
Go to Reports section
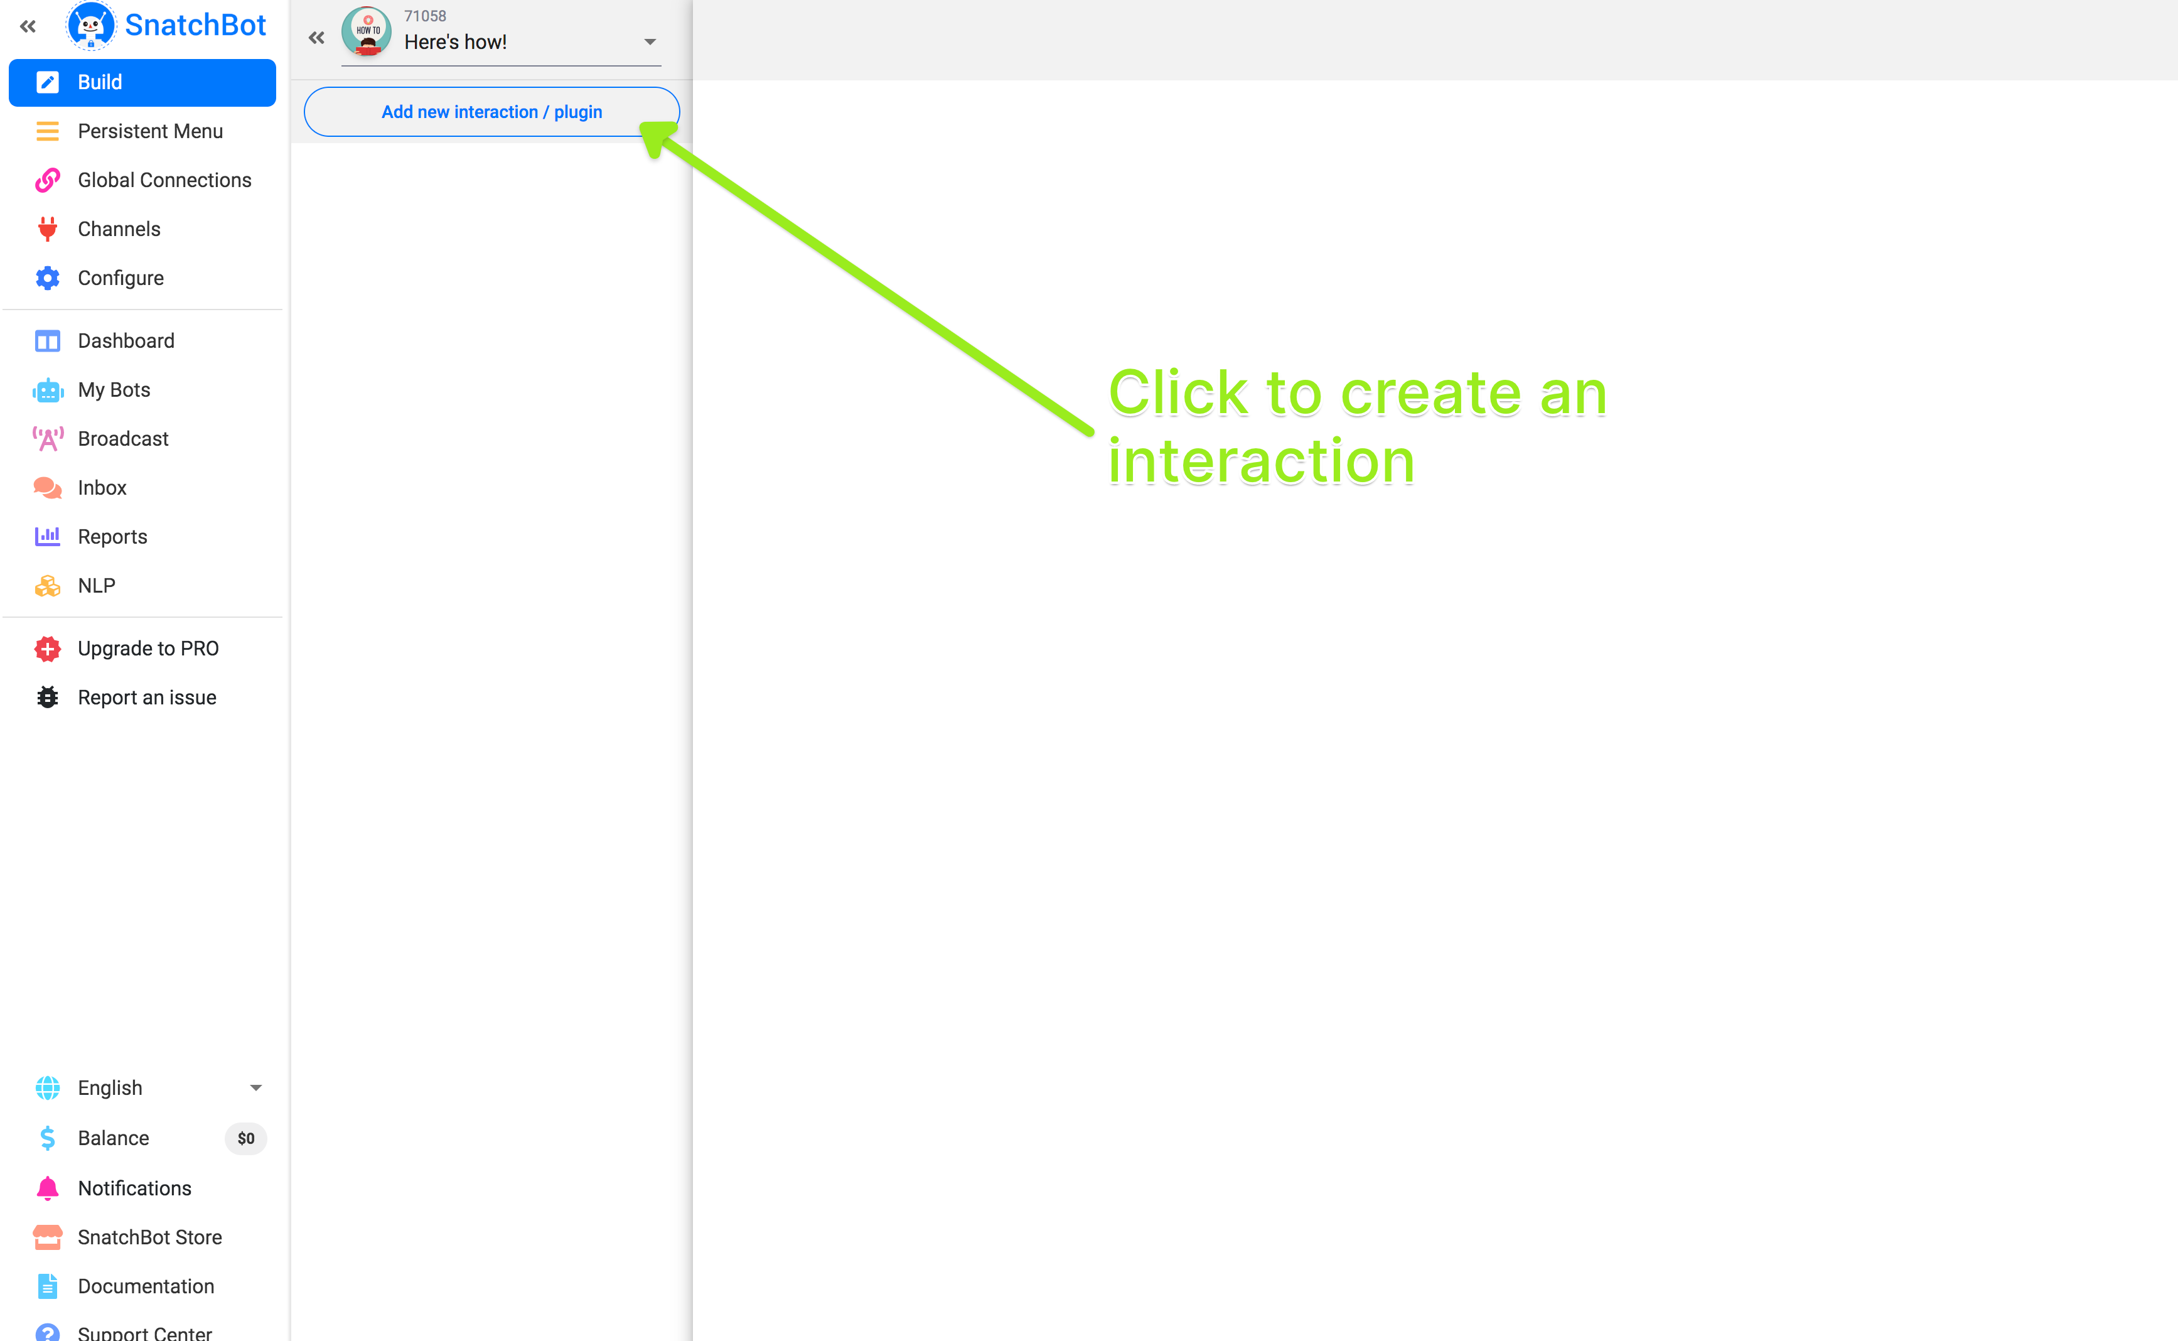pos(112,537)
